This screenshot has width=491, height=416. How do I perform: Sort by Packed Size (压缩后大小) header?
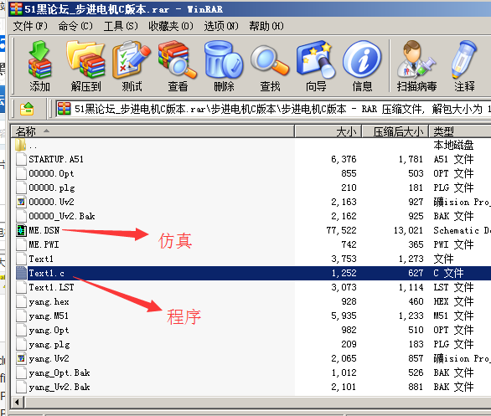pos(395,131)
